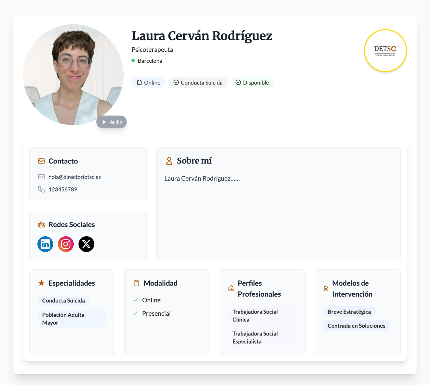Click the star icon next to Especialidades

(x=41, y=283)
